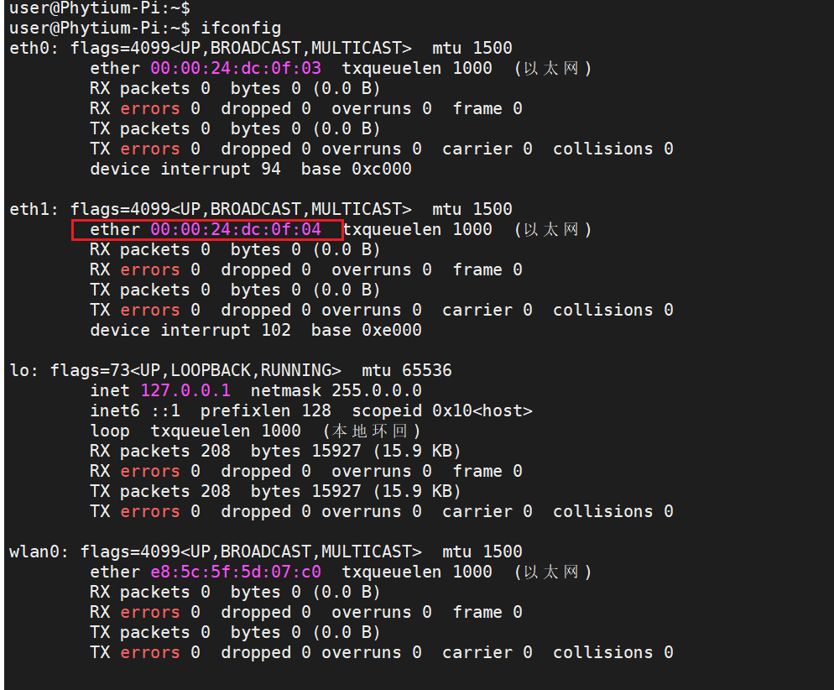Click the highlighted eth1 MAC address 00:00:24:dc:0f:04
This screenshot has height=690, width=834.
[x=236, y=229]
